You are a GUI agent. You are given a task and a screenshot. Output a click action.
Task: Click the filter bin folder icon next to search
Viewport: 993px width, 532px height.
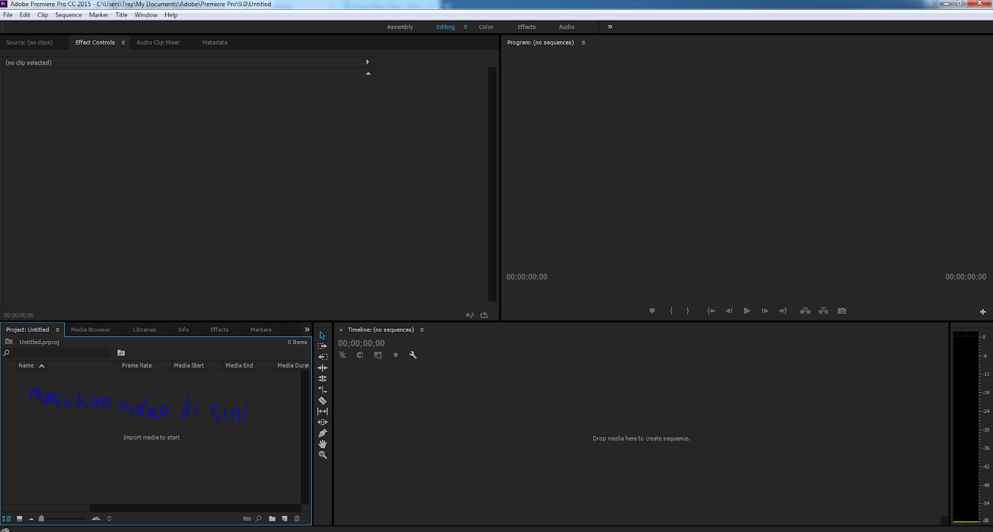click(121, 353)
